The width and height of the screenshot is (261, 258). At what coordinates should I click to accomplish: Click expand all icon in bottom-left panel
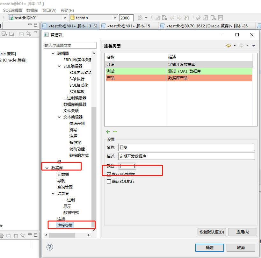16,236
